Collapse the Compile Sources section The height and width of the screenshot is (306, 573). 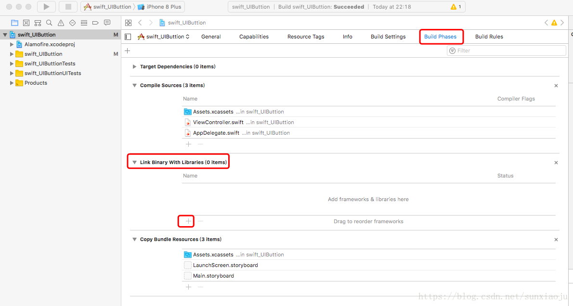click(x=134, y=86)
